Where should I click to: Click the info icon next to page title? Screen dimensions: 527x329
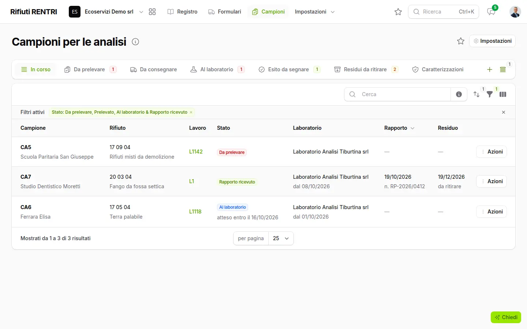point(135,42)
